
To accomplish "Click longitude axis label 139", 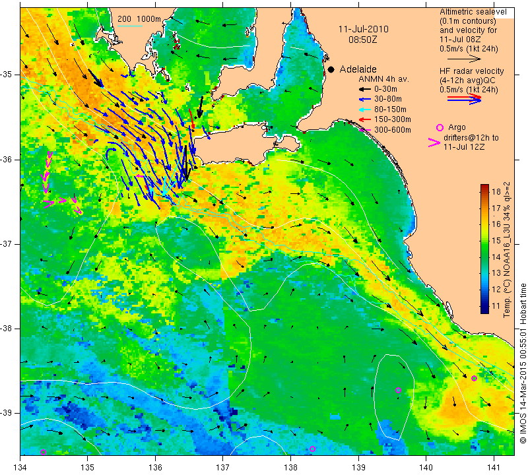I will [358, 468].
